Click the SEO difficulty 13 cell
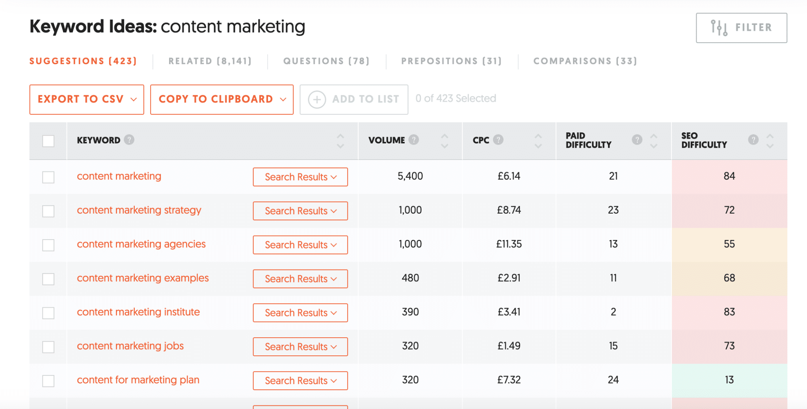The image size is (807, 409). coord(729,380)
